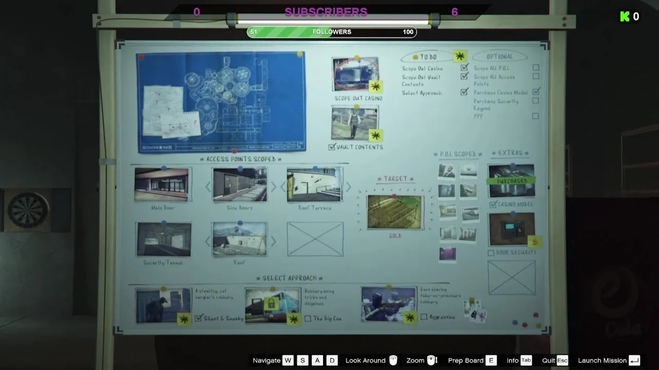Click the empty crossed-out access point slot
This screenshot has width=659, height=370.
coord(315,239)
